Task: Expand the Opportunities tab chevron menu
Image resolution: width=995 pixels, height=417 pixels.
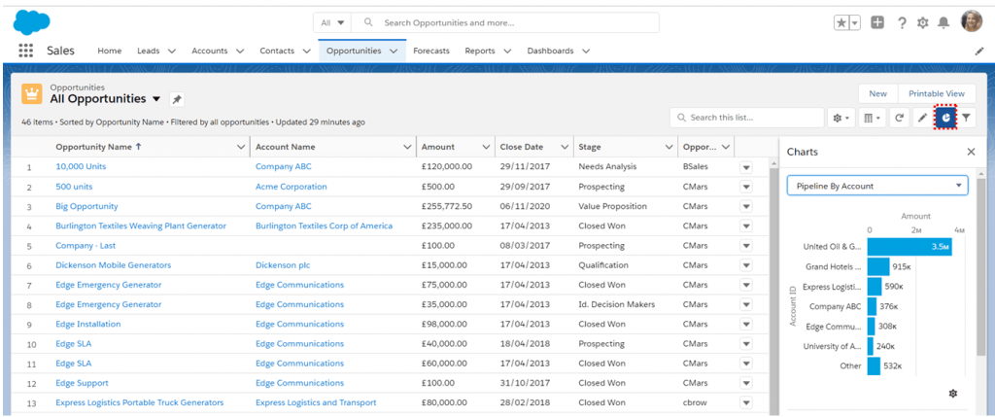Action: click(x=394, y=51)
